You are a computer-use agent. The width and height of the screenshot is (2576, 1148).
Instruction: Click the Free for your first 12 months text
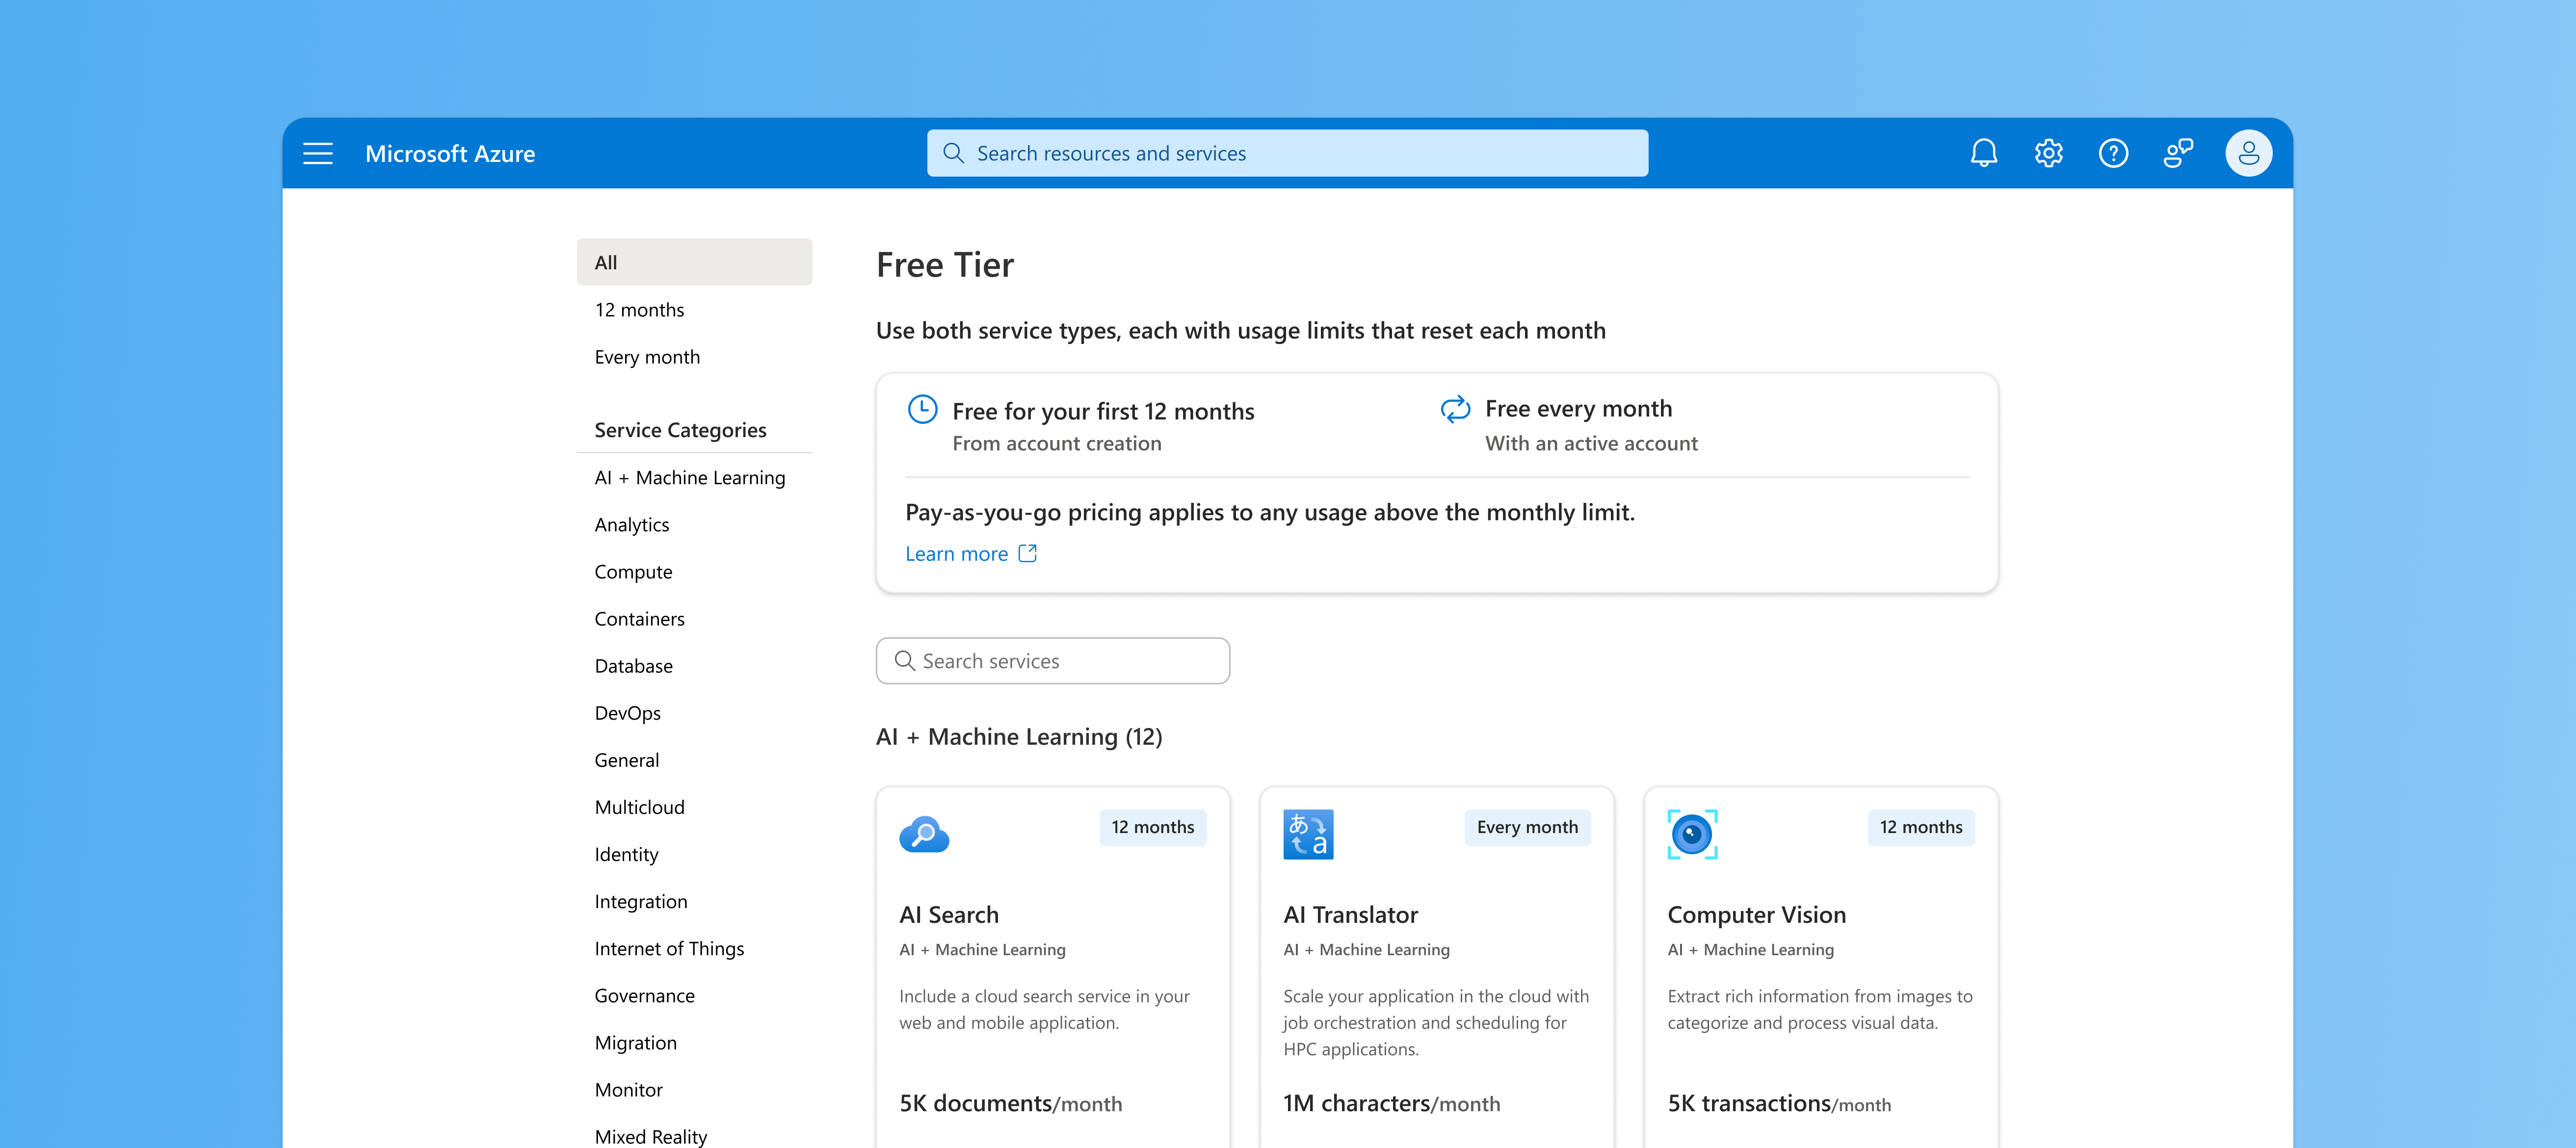(x=1102, y=411)
